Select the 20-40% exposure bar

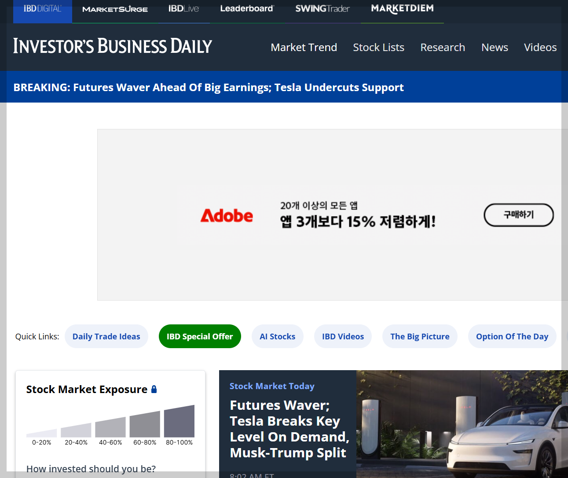(76, 430)
